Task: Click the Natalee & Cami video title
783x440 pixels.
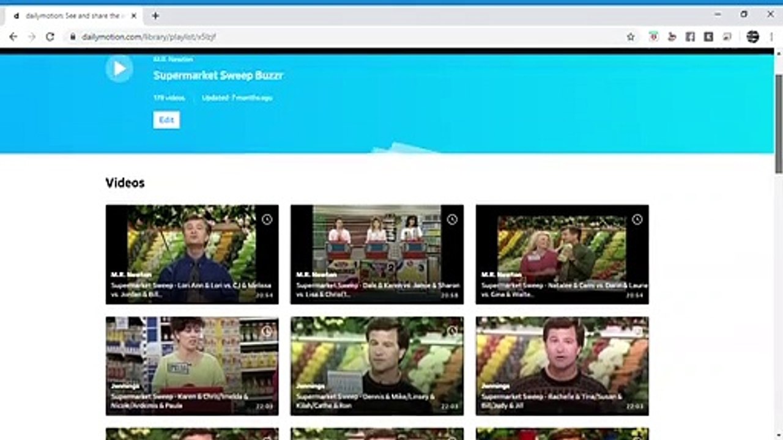Action: pos(563,290)
